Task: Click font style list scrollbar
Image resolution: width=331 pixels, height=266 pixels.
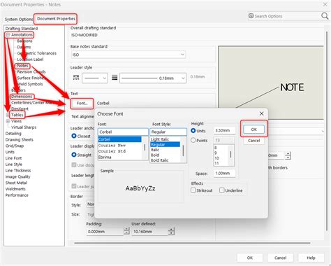Action: 184,150
